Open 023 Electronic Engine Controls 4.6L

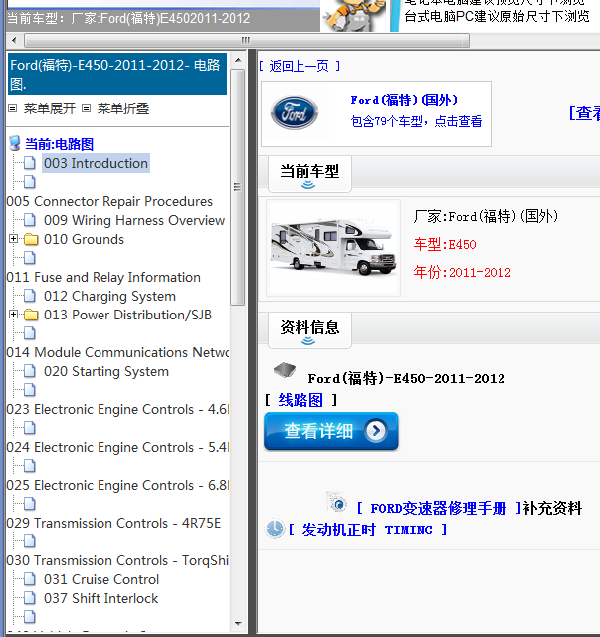pyautogui.click(x=117, y=409)
